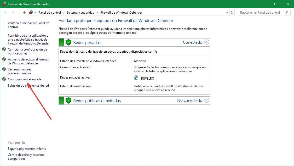Click the firewall brick icon in title bar
This screenshot has width=294, height=166.
[4, 4]
